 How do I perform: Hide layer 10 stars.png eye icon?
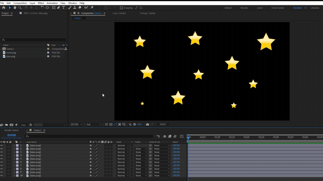pos(1,176)
